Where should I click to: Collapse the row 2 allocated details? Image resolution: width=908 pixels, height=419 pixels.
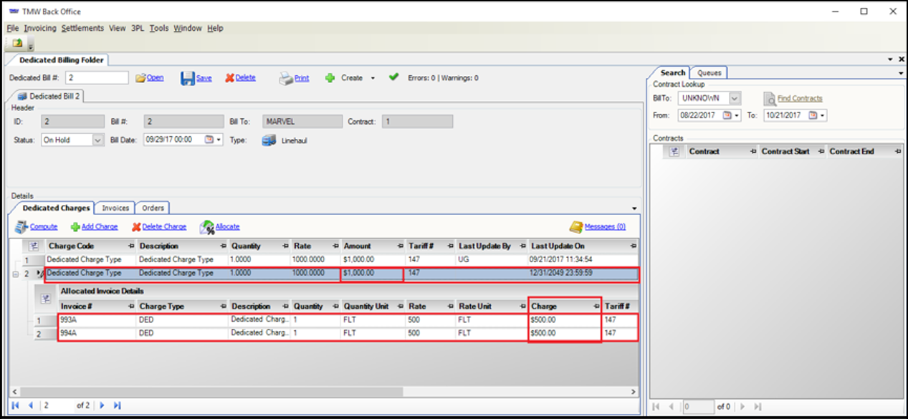[16, 274]
